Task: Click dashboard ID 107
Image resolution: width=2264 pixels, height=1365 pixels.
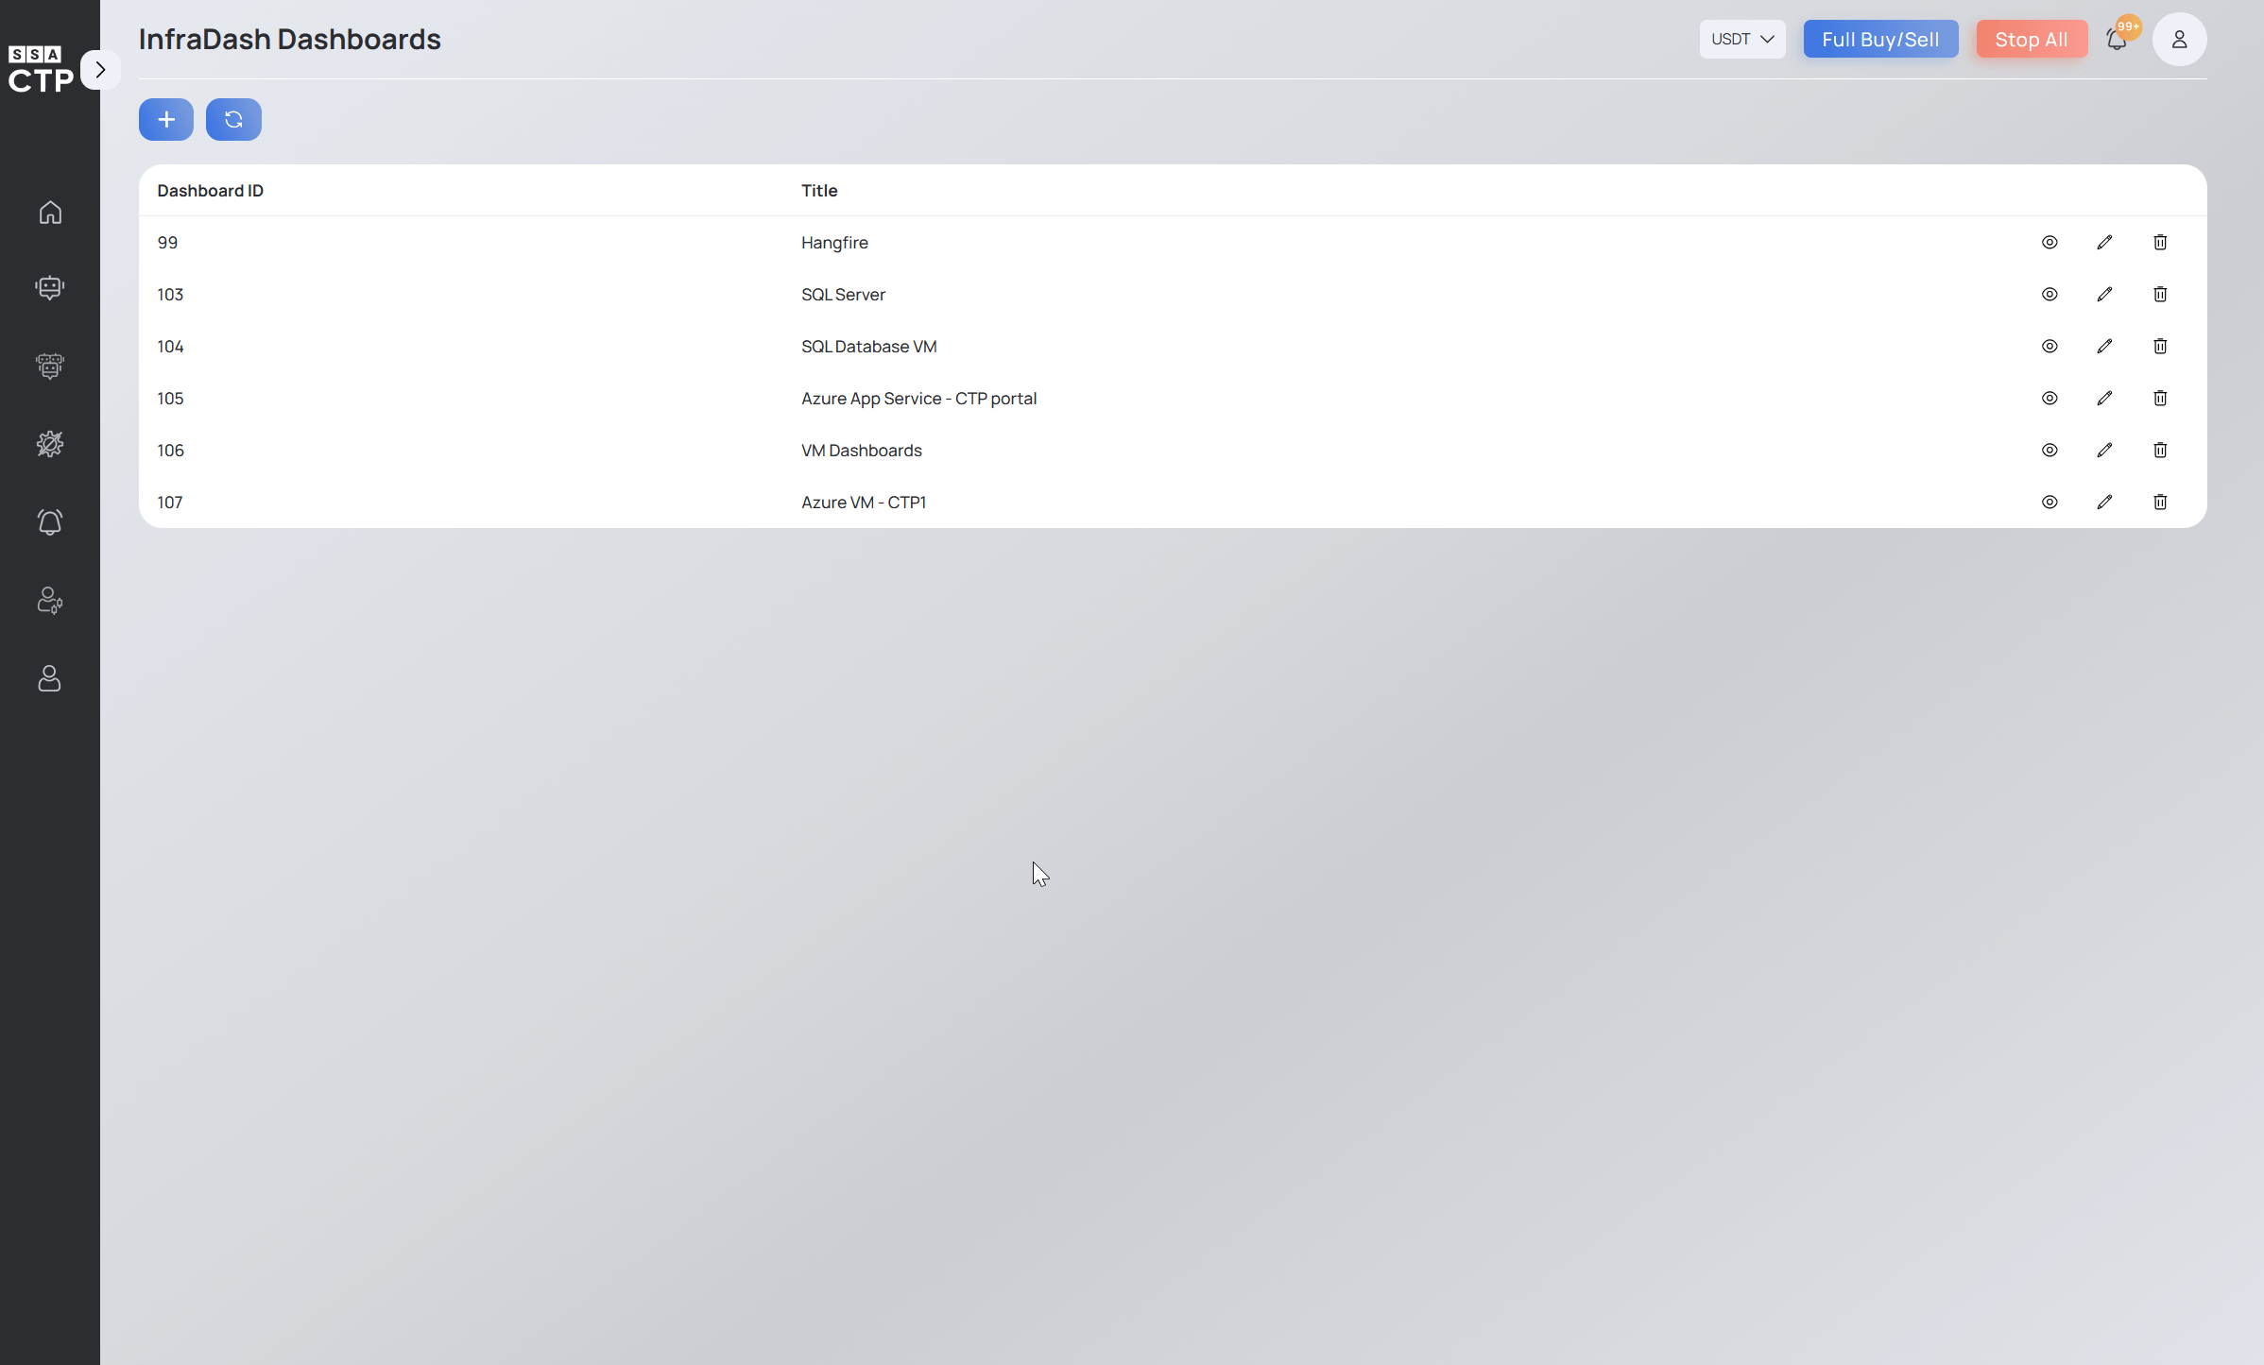Action: coord(170,503)
